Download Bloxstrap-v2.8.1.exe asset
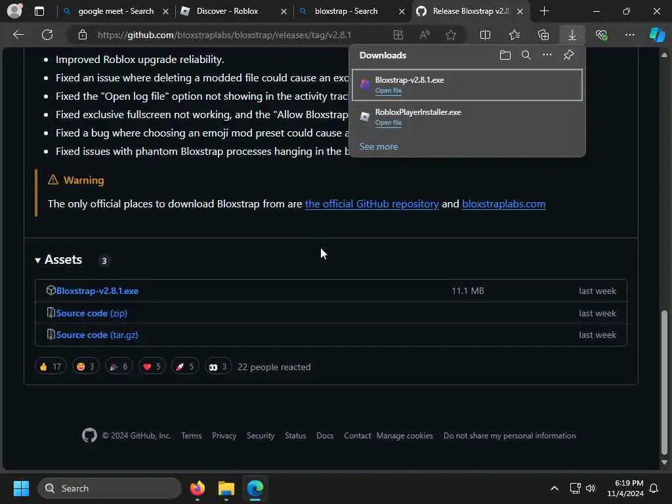 pyautogui.click(x=97, y=291)
